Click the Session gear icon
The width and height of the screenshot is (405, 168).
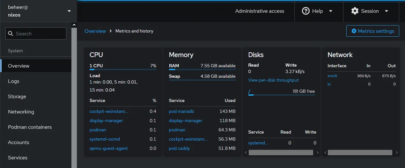click(x=355, y=11)
